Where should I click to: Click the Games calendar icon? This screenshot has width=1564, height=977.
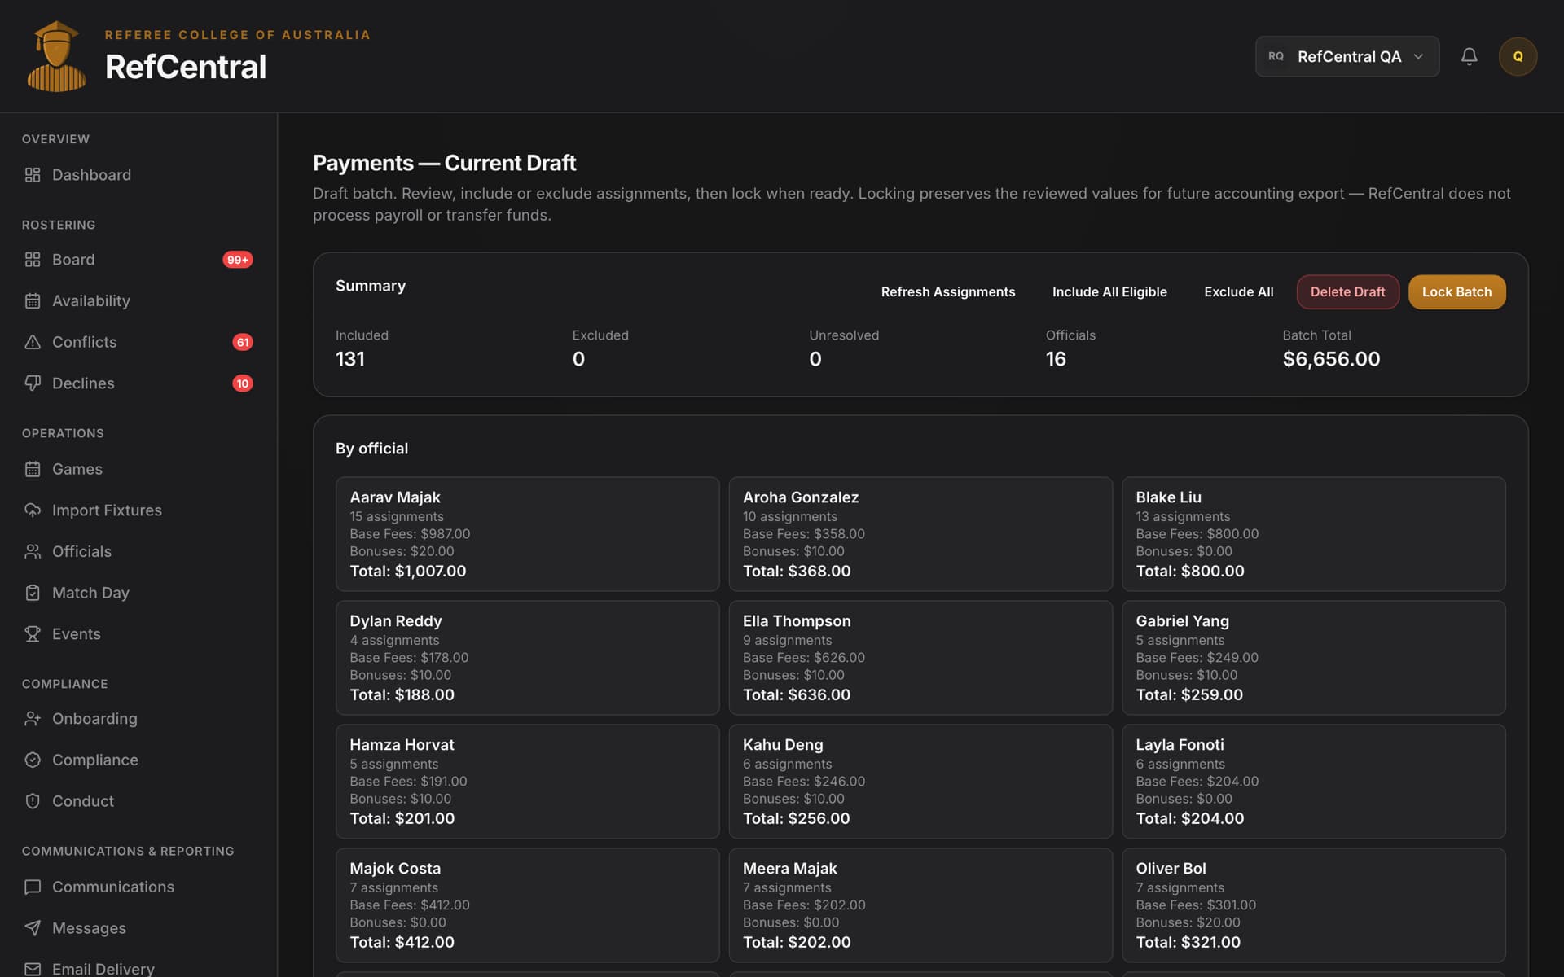click(x=33, y=469)
